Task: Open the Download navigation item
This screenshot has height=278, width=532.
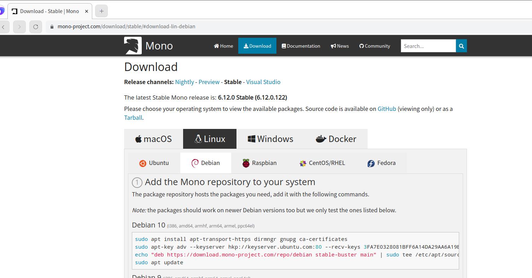Action: point(257,46)
